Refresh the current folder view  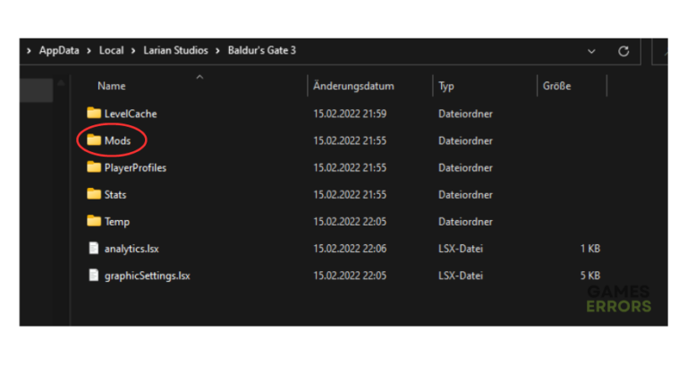point(623,52)
